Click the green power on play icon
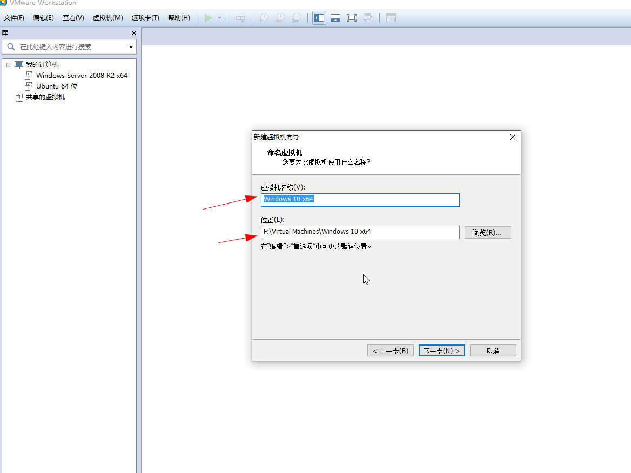This screenshot has height=473, width=631. click(208, 18)
